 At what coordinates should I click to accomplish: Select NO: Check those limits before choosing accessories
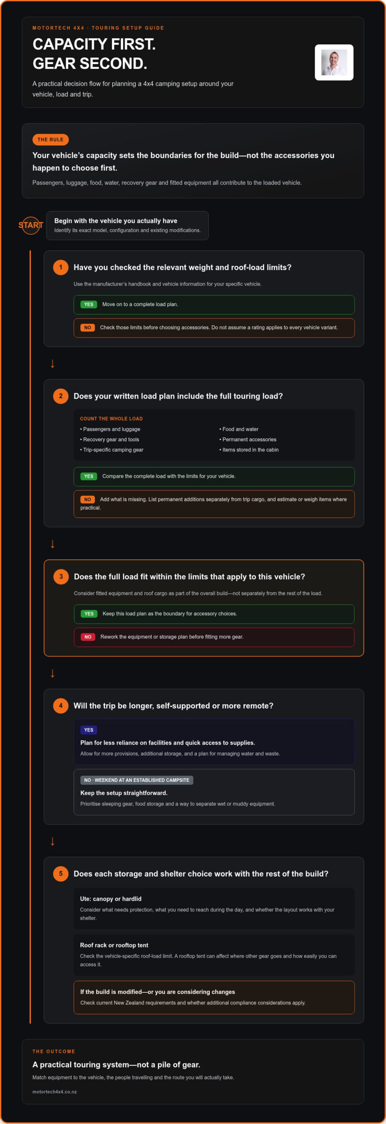[214, 328]
